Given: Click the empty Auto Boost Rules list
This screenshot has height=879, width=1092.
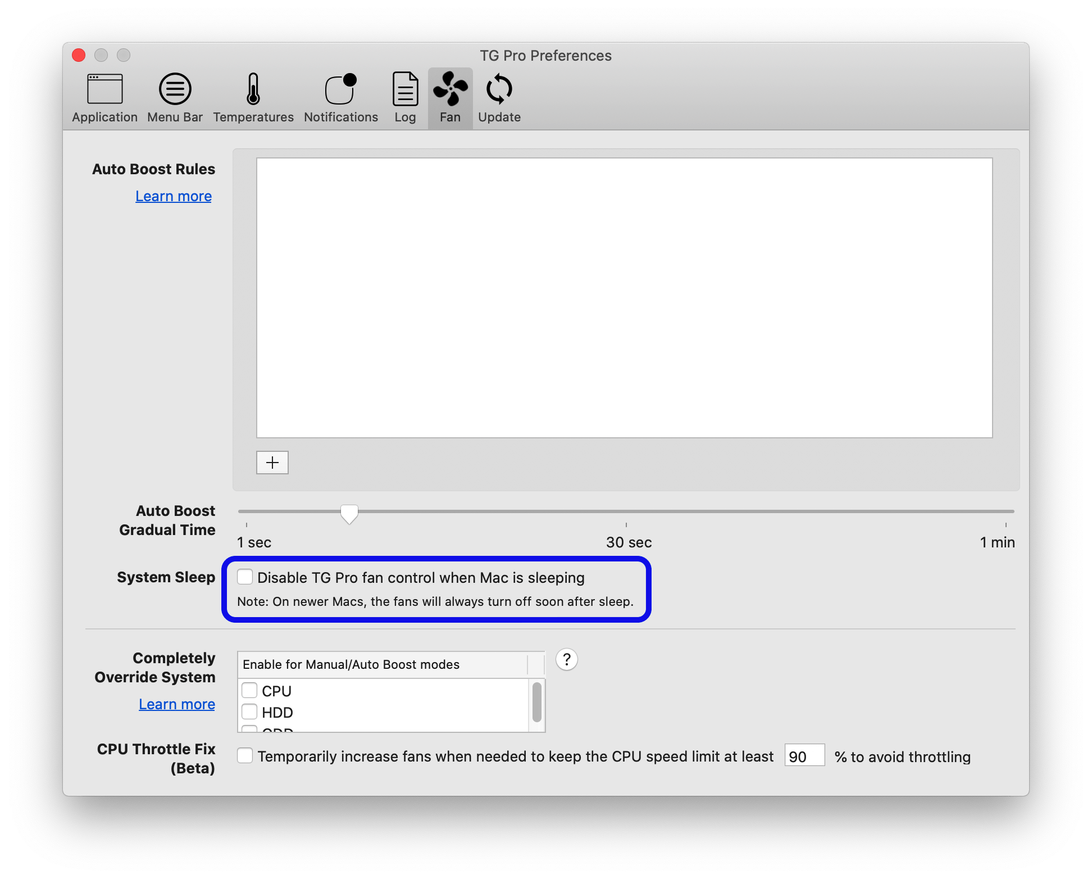Looking at the screenshot, I should point(625,298).
